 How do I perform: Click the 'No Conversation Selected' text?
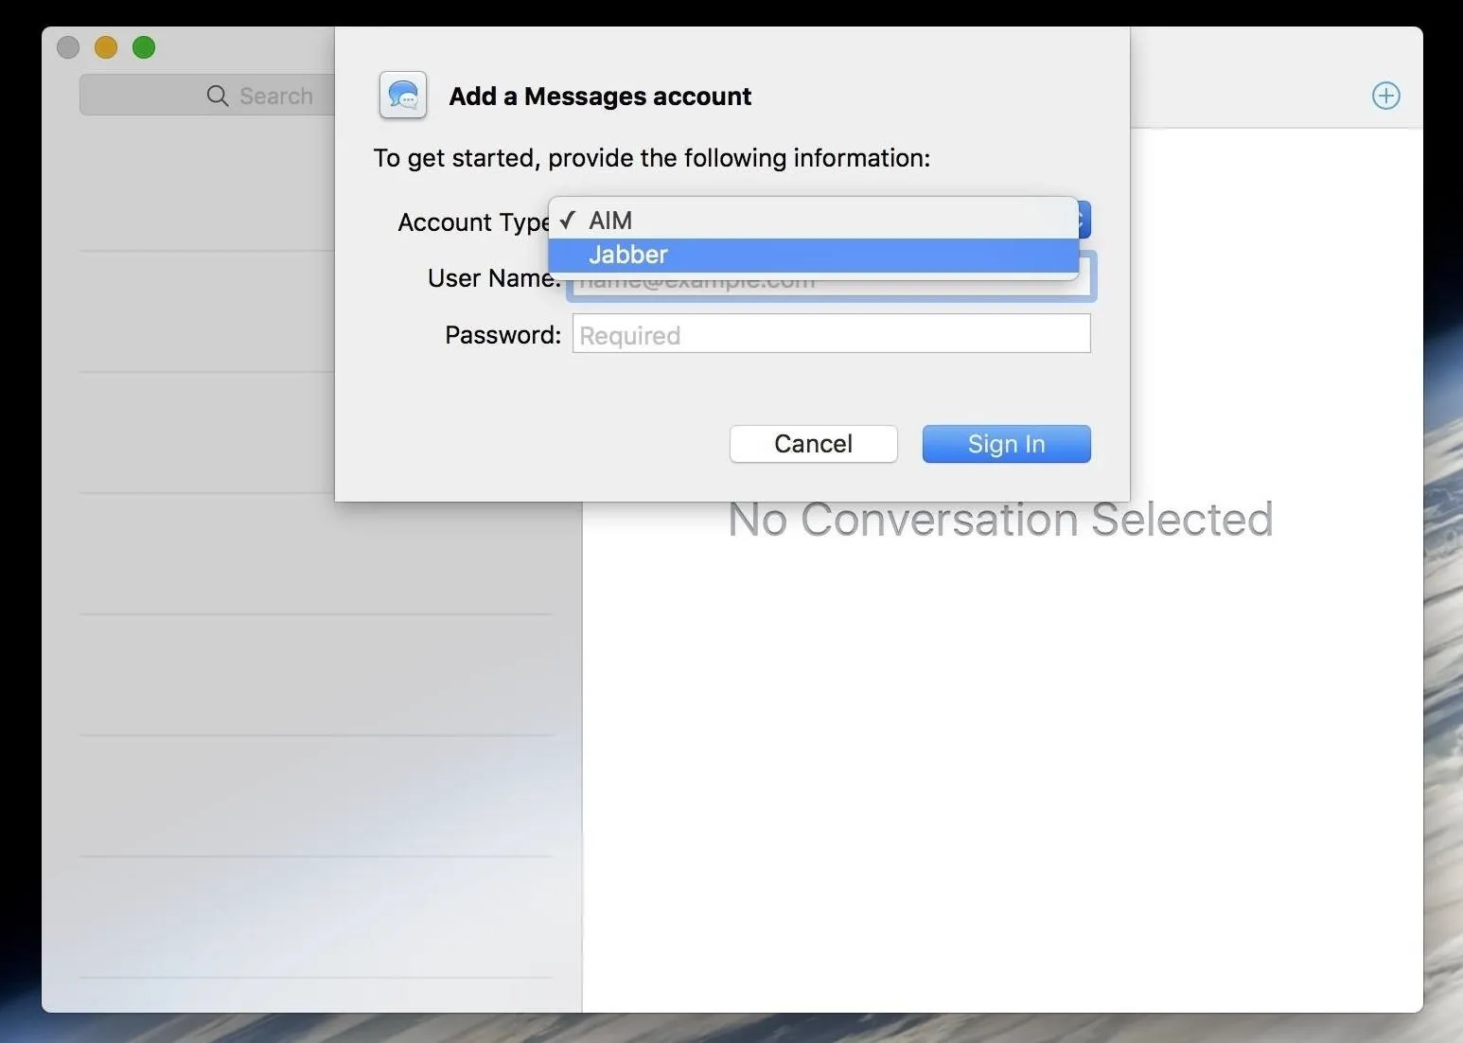pyautogui.click(x=1001, y=520)
